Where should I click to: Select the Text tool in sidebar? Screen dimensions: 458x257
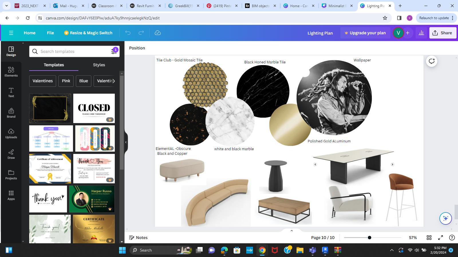click(x=11, y=93)
